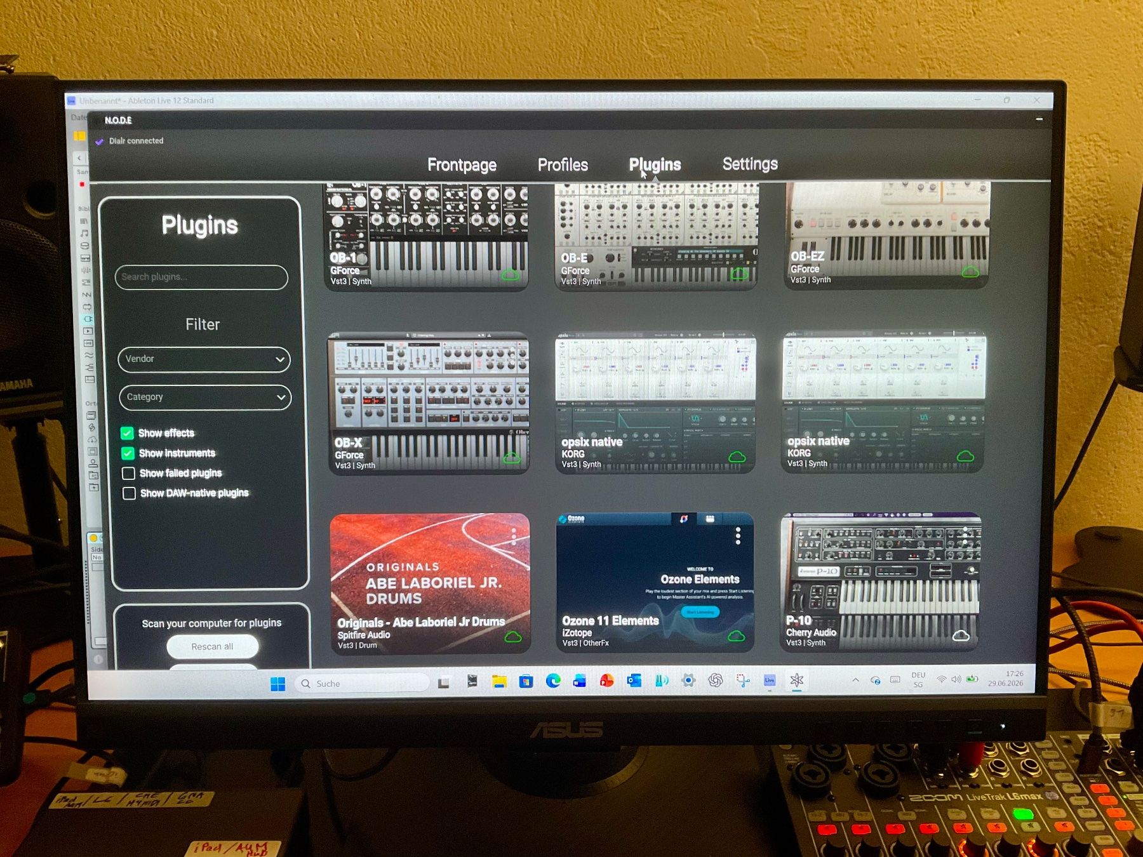
Task: Open PowerPoint from the taskbar
Action: point(606,681)
